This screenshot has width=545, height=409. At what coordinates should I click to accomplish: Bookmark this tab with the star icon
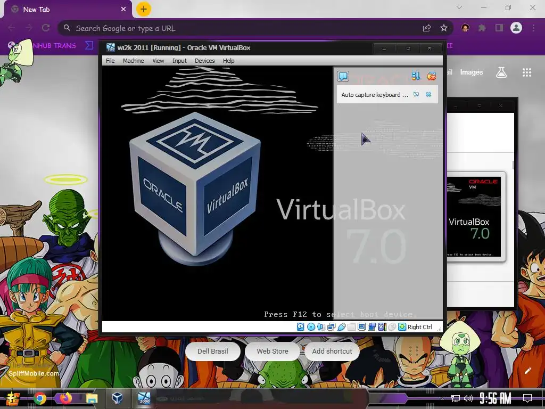[x=444, y=28]
